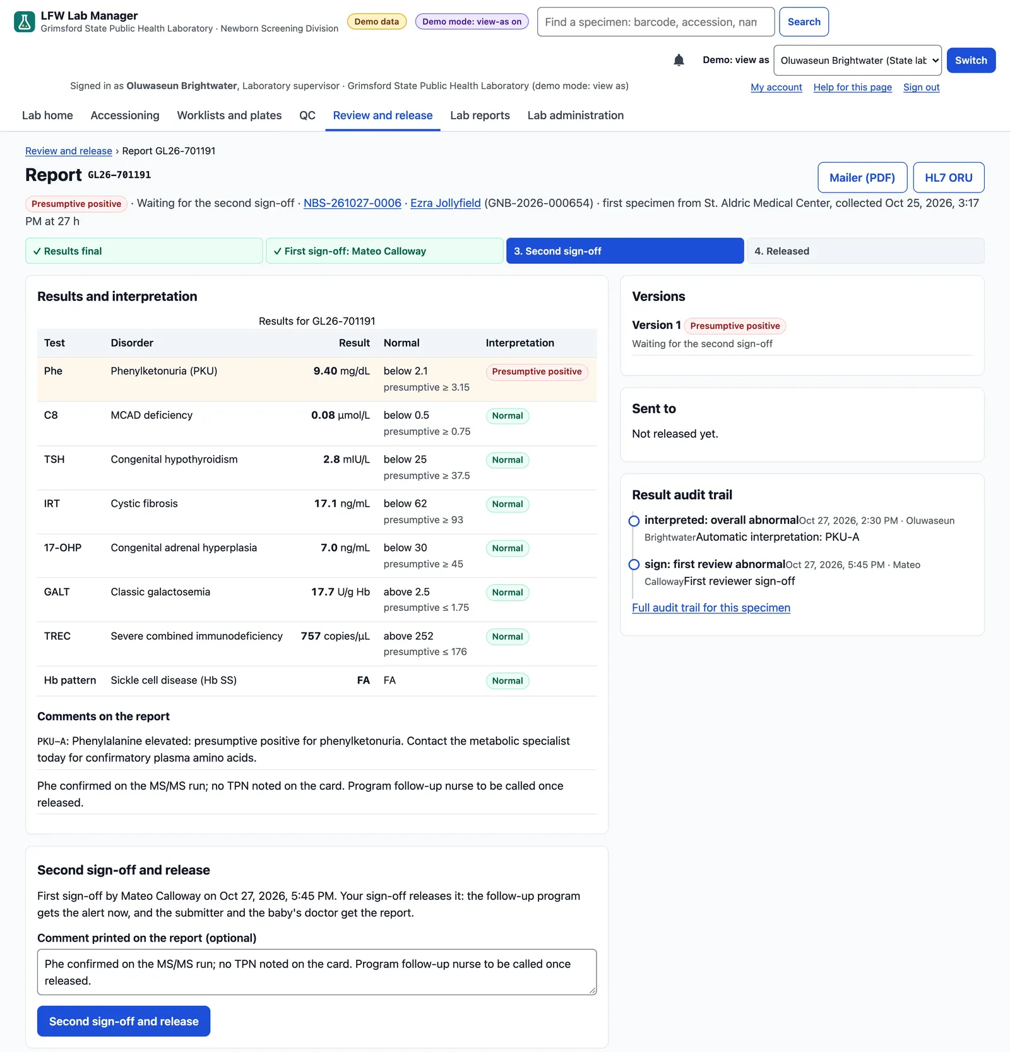Image resolution: width=1010 pixels, height=1052 pixels.
Task: Open Worklists and plates tab
Action: 229,115
